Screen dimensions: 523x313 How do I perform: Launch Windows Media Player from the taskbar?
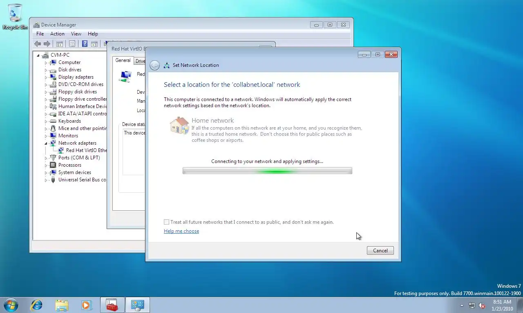click(87, 305)
